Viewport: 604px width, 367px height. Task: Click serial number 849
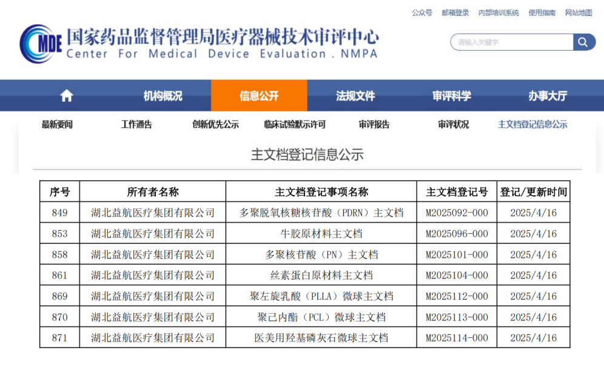coord(59,213)
